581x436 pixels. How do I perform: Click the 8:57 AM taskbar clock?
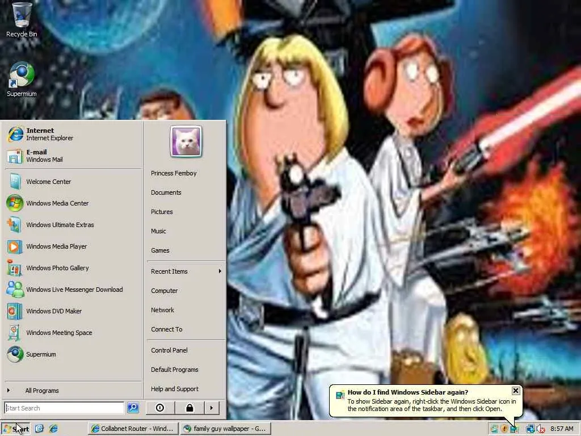562,429
